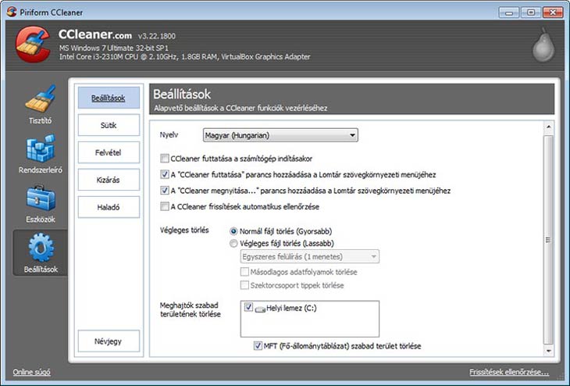Select Végleges fájl törlés (Lassabb) option
Image resolution: width=570 pixels, height=386 pixels.
(x=234, y=243)
